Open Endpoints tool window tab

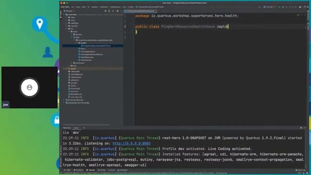coord(122,170)
